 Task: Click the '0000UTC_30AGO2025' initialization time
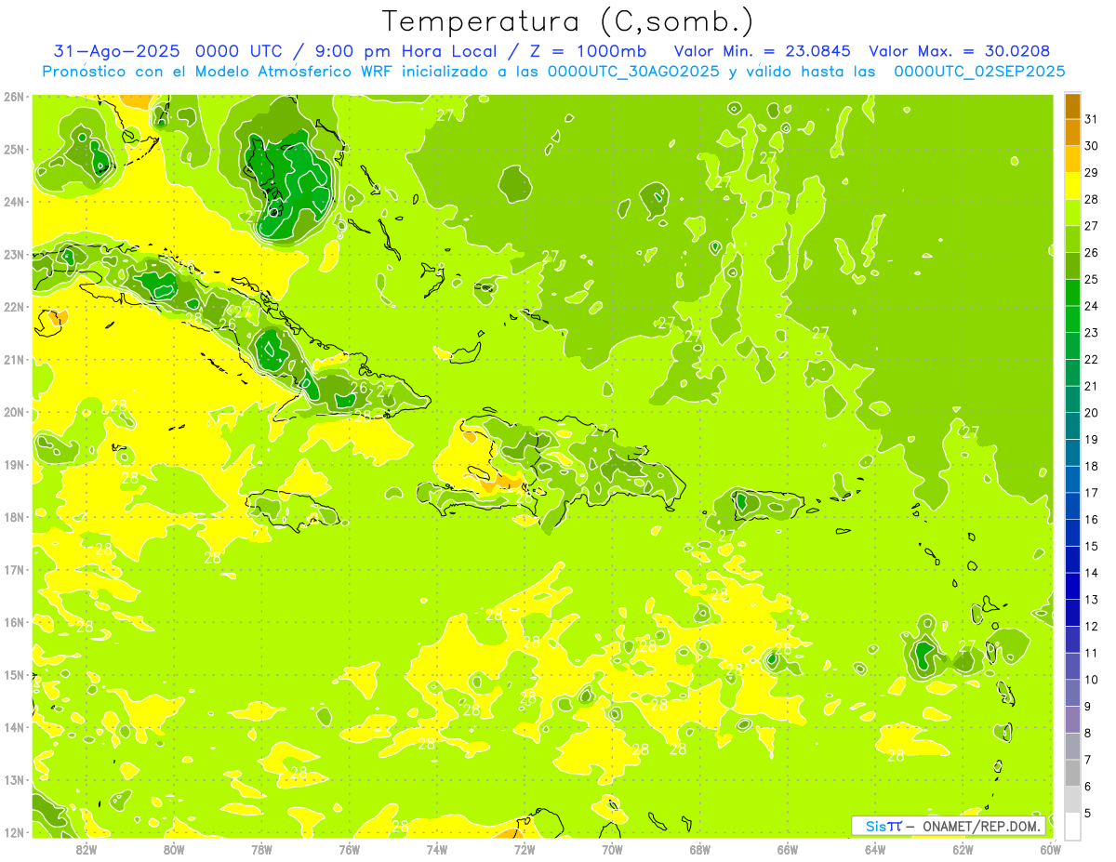coord(634,72)
